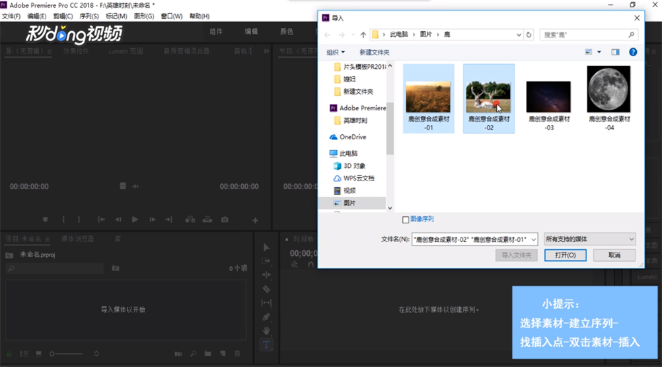Select the Type tool in Premiere toolbar
The height and width of the screenshot is (367, 662).
click(266, 345)
